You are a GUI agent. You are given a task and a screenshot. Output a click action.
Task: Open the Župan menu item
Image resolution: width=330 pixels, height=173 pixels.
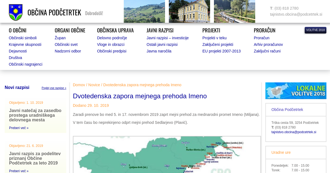tap(60, 38)
